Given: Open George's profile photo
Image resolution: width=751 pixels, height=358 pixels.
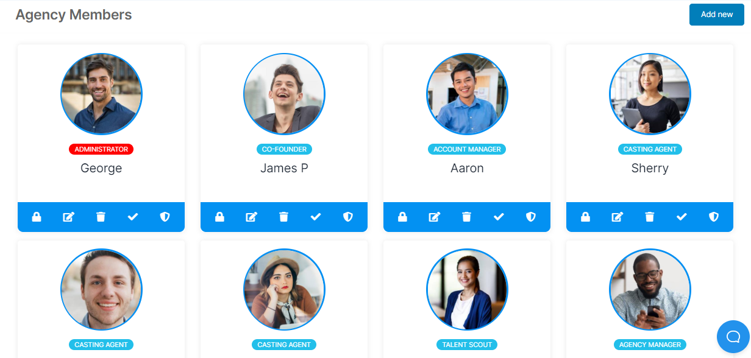Looking at the screenshot, I should (101, 94).
